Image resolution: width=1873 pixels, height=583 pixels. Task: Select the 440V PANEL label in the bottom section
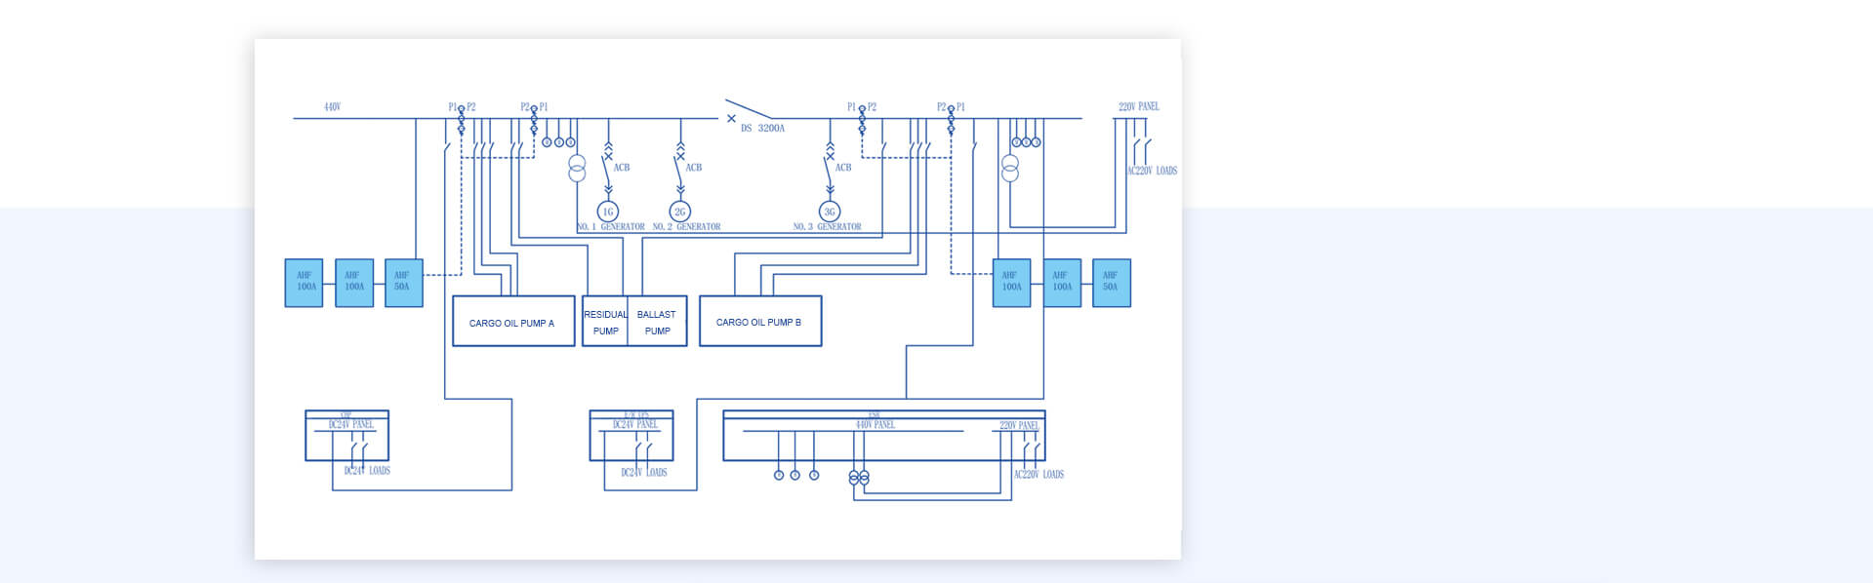(x=875, y=425)
